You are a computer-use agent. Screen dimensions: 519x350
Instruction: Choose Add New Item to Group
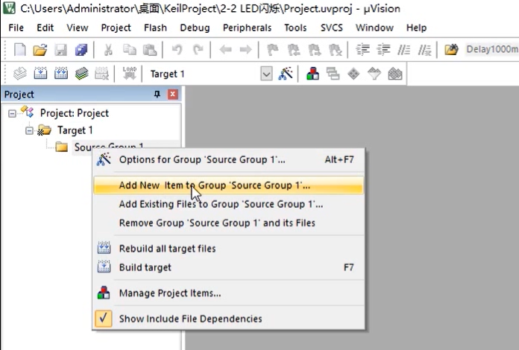tap(229, 185)
